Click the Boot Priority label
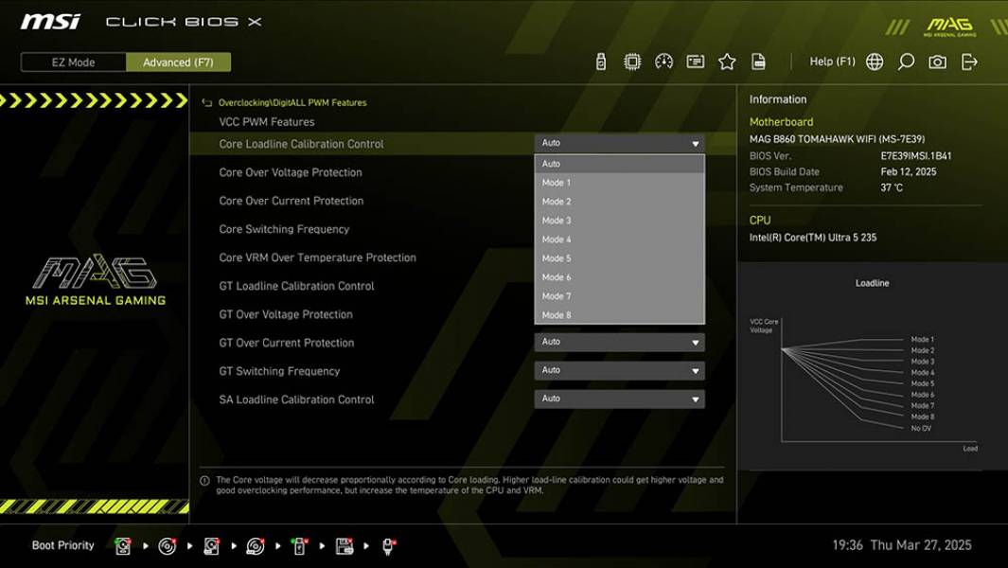The height and width of the screenshot is (568, 1008). click(63, 545)
